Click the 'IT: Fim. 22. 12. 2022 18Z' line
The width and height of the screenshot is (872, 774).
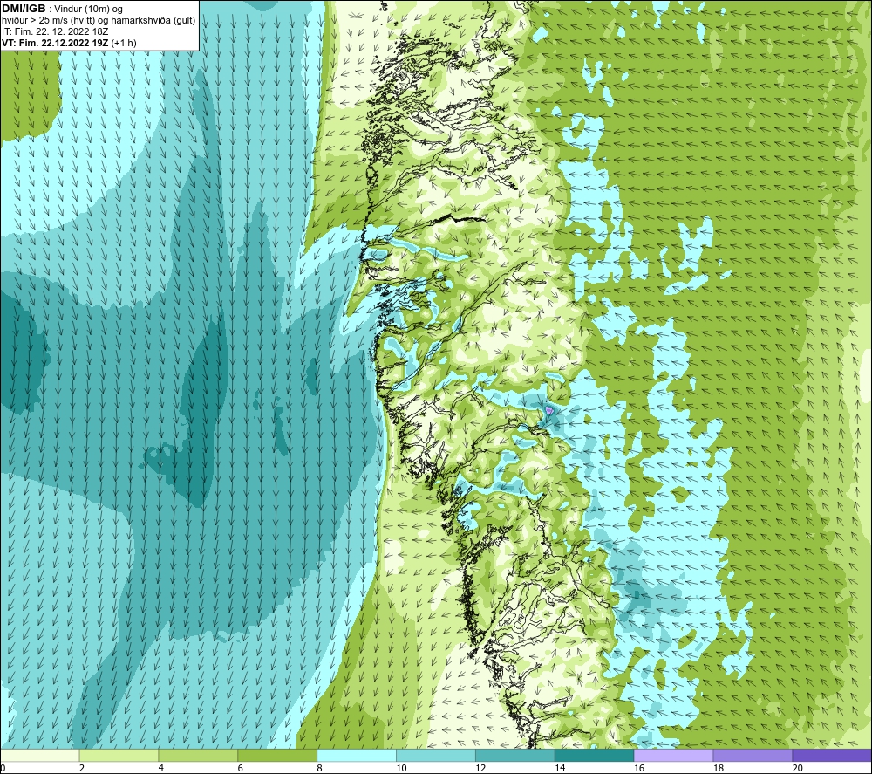(x=55, y=31)
